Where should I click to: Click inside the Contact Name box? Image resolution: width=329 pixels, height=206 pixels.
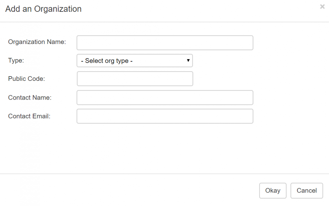tap(165, 98)
